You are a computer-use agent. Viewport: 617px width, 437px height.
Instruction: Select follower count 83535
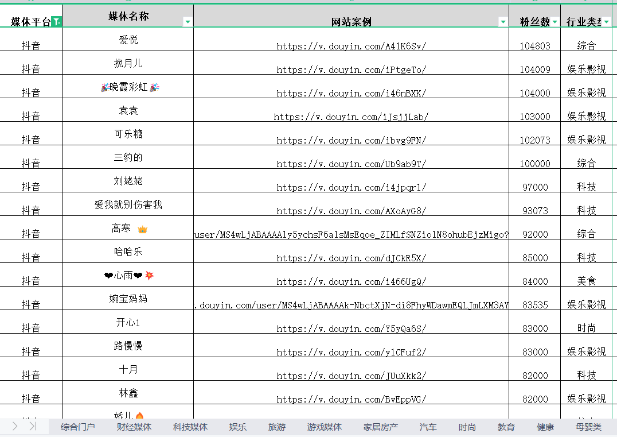535,305
